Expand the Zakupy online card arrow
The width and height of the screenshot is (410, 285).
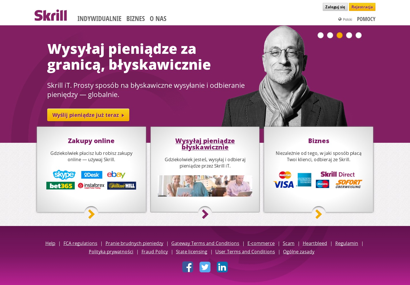coord(91,214)
